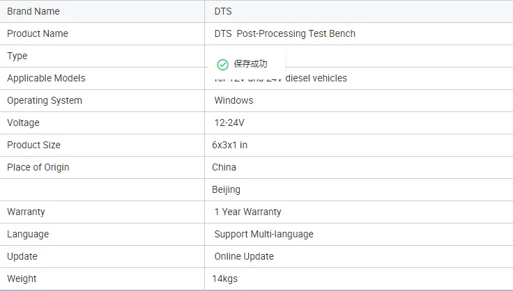
Task: Click the Brand Name label cell
Action: tap(33, 11)
